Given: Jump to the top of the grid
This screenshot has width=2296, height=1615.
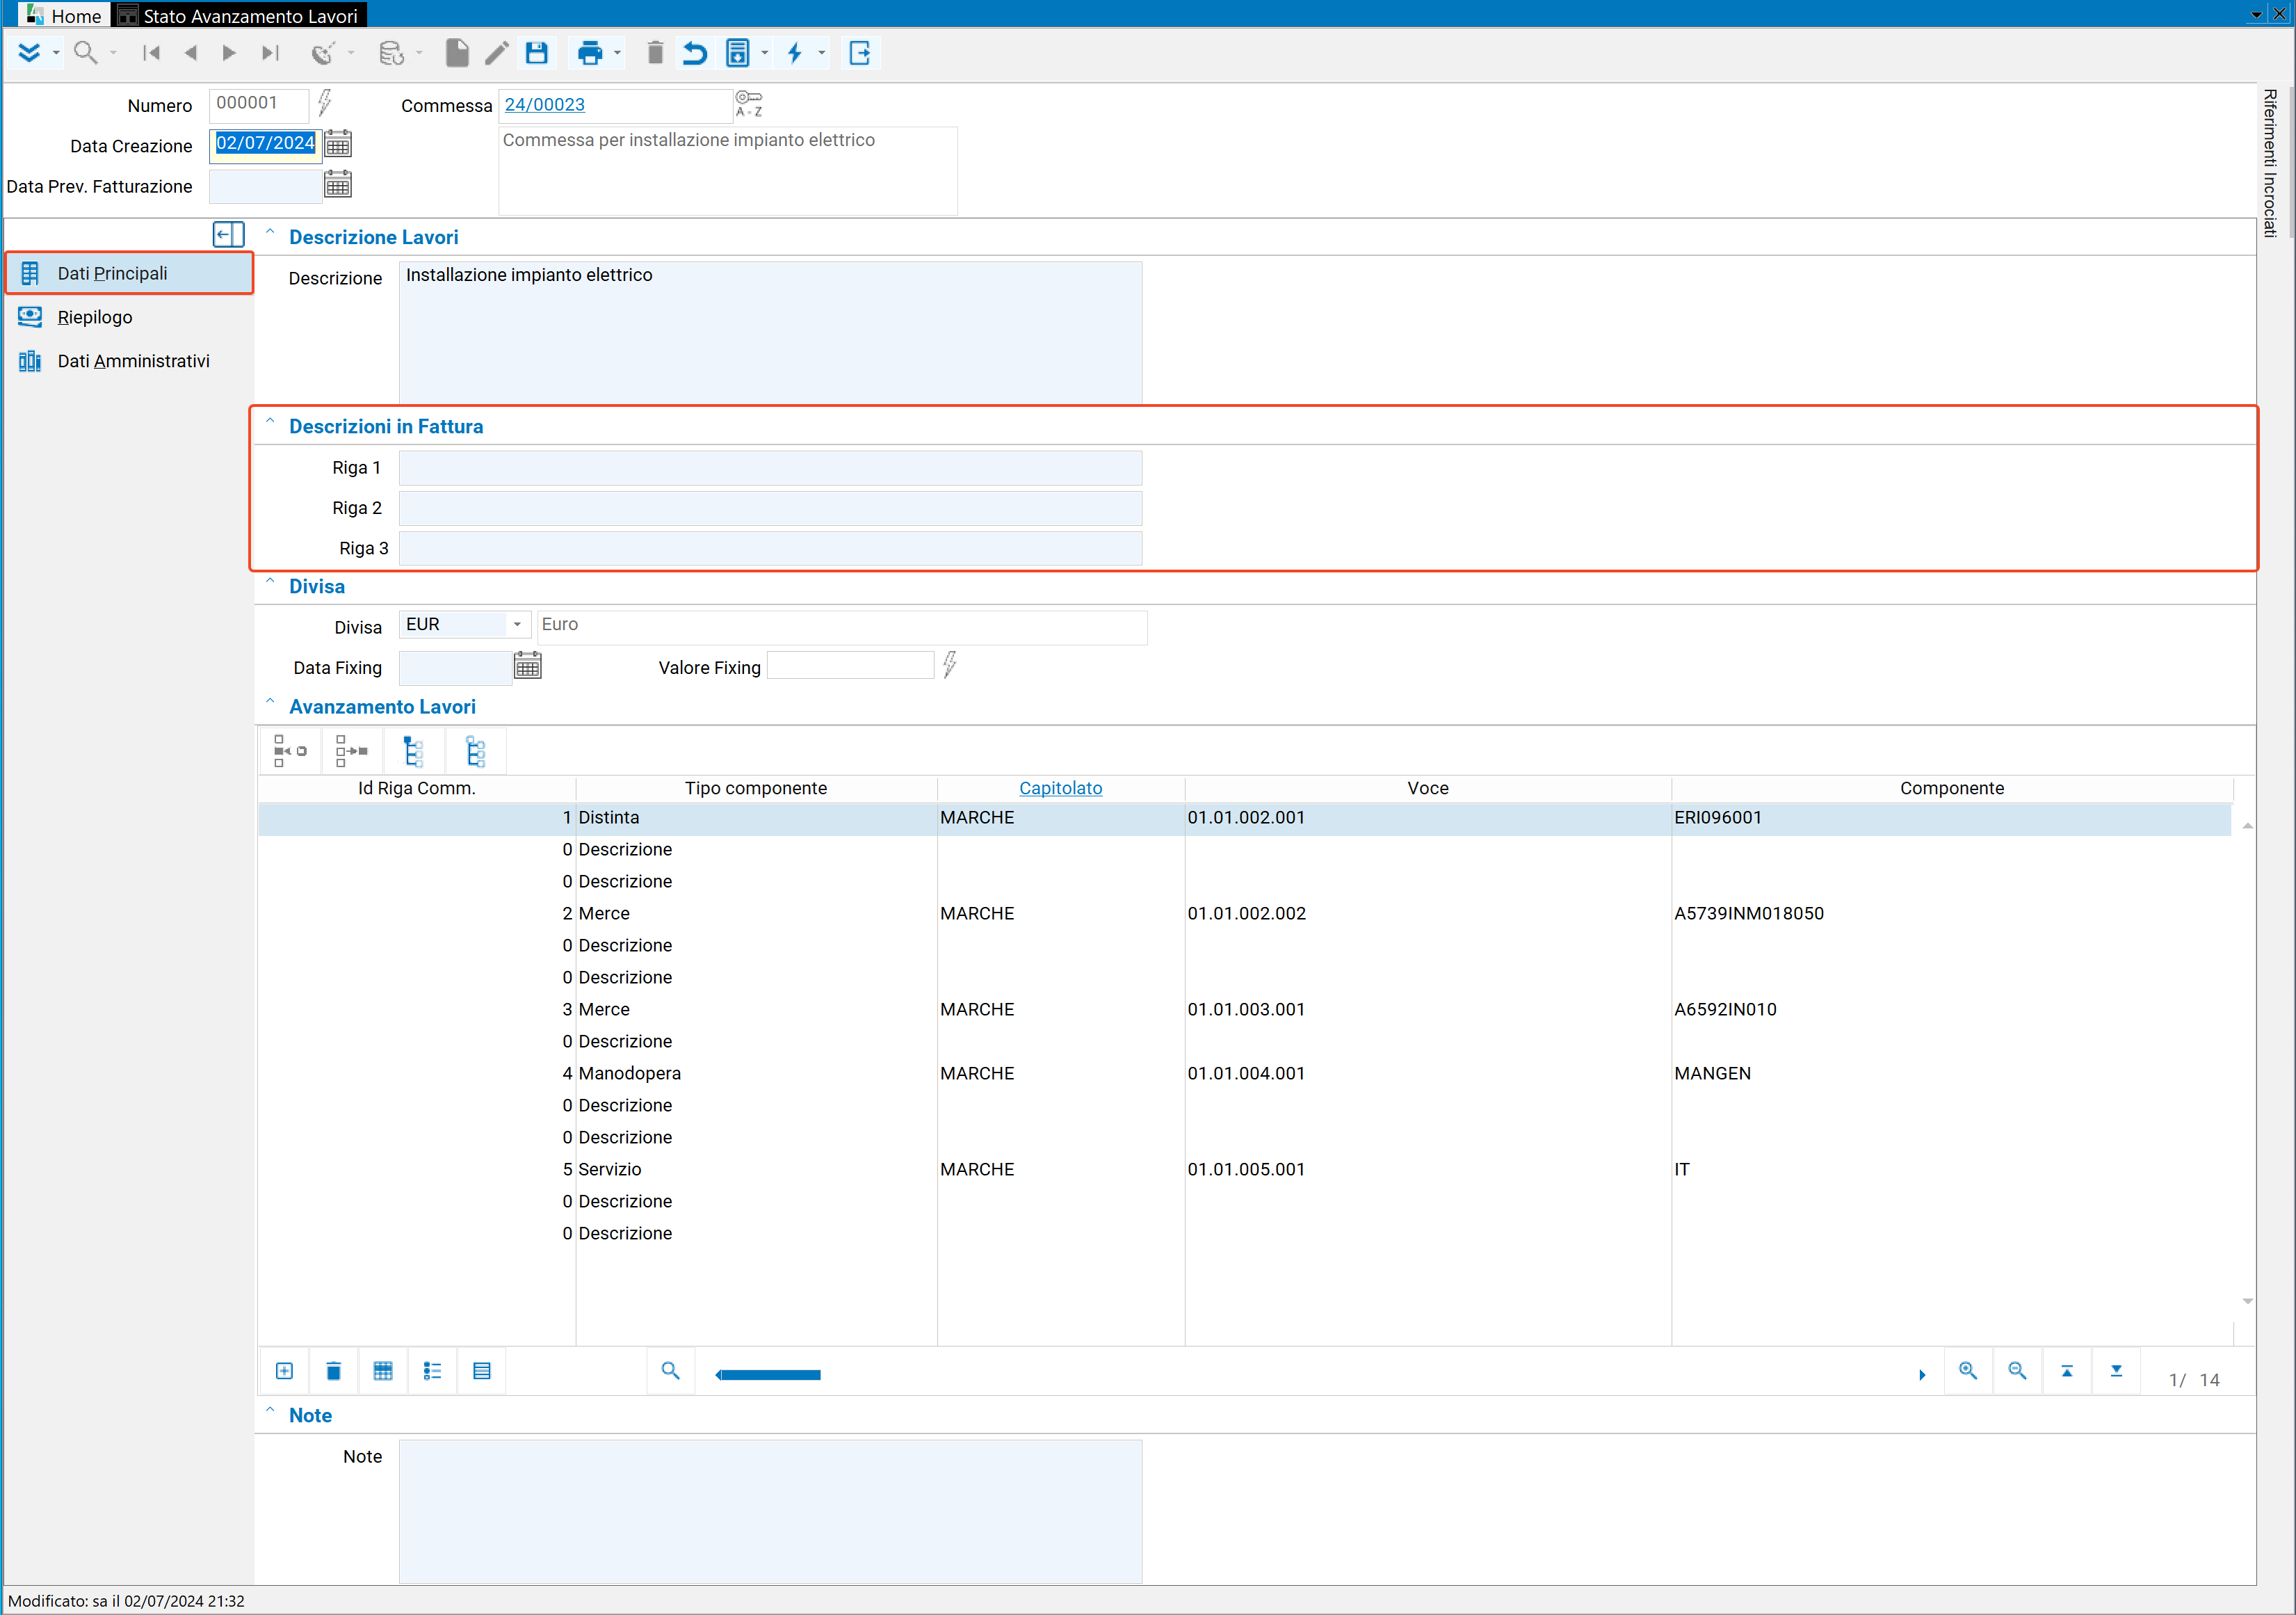Looking at the screenshot, I should [2067, 1371].
